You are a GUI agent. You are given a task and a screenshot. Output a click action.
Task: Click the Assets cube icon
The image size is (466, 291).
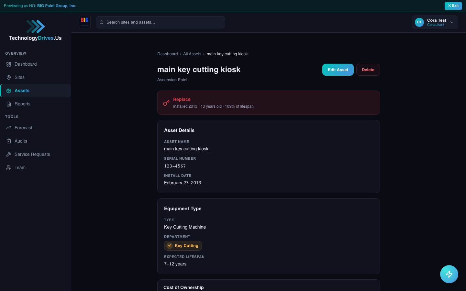9,91
